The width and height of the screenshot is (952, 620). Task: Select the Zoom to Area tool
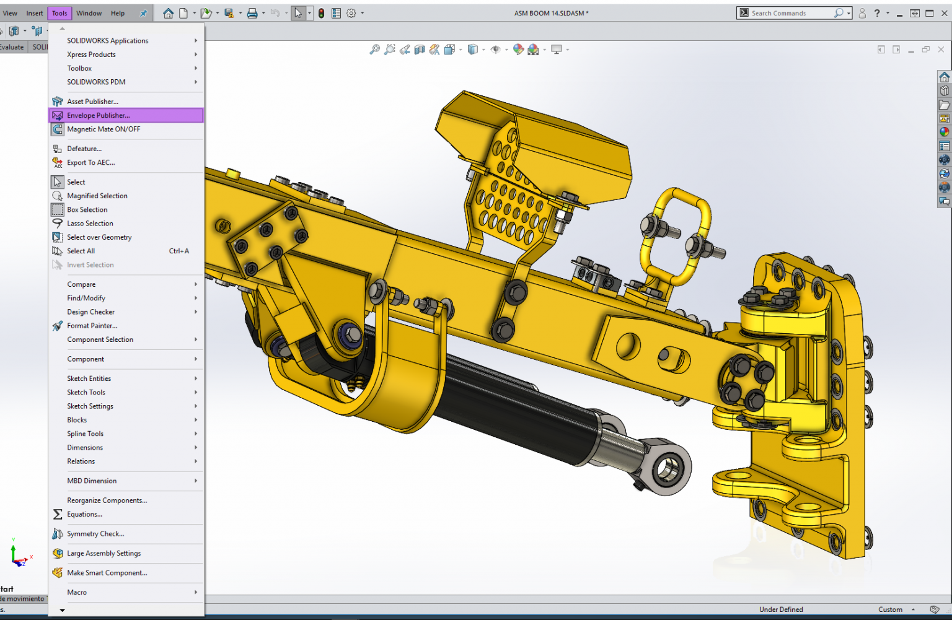389,49
